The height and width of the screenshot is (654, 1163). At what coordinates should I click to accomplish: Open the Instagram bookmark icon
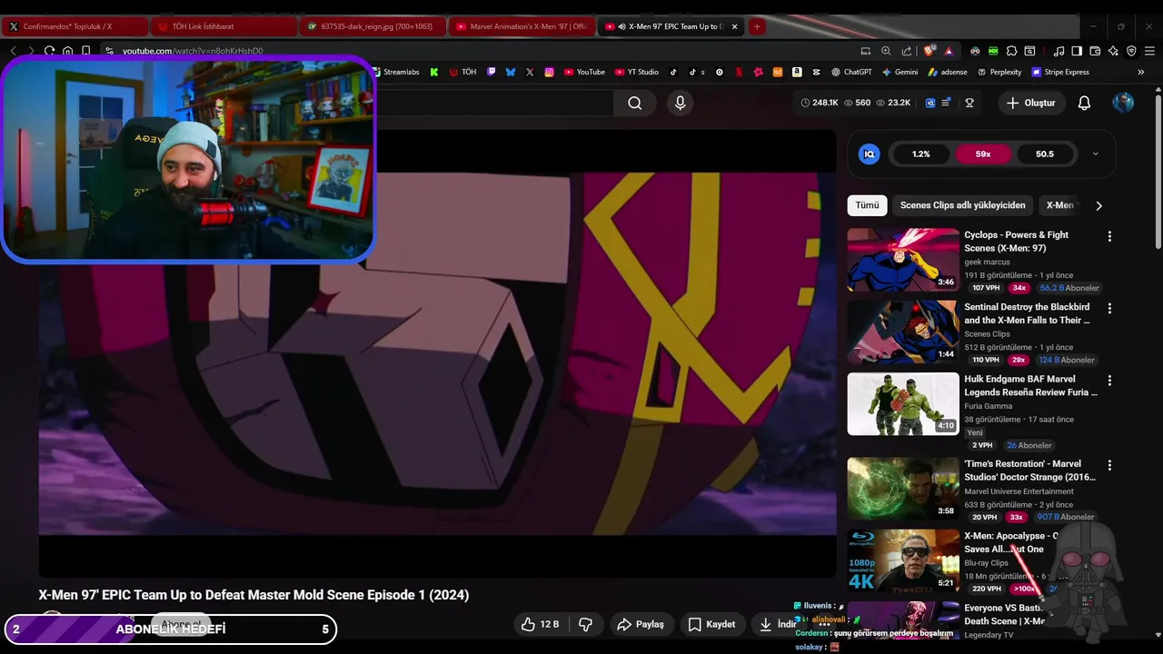tap(549, 72)
